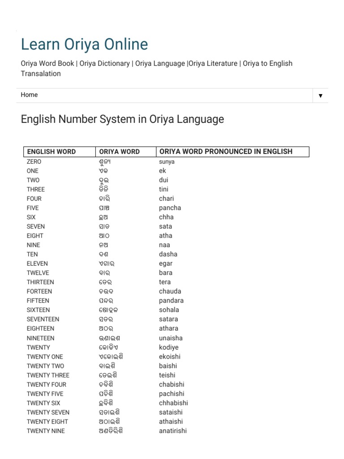Open the Learn Oriya Online site title
Image resolution: width=344 pixels, height=459 pixels.
(84, 44)
